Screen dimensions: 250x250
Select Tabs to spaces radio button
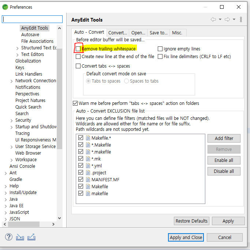pyautogui.click(x=89, y=81)
